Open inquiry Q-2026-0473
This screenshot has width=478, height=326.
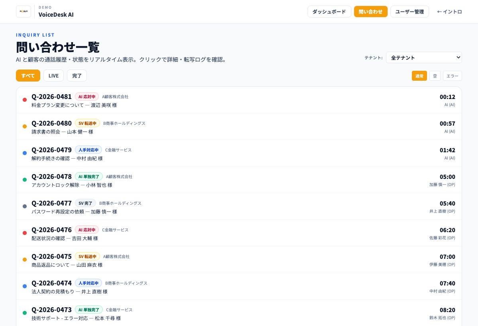coord(239,313)
